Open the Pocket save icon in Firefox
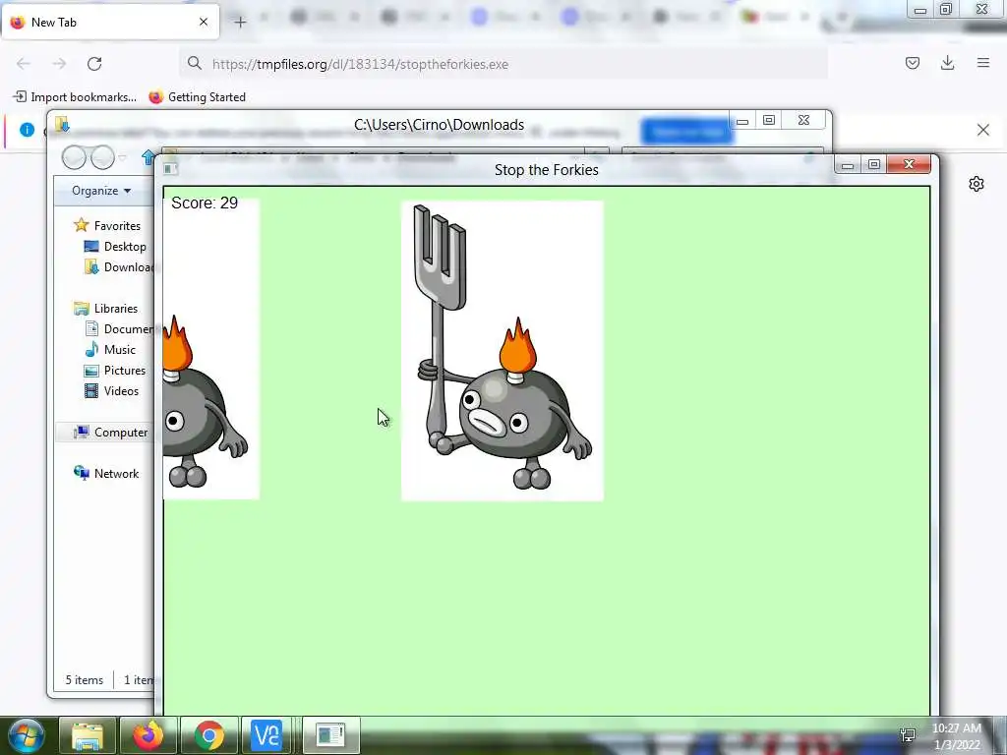Image resolution: width=1007 pixels, height=755 pixels. pyautogui.click(x=912, y=63)
